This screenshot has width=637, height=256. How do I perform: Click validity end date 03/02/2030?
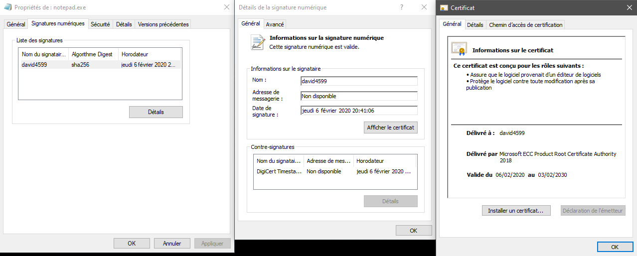[552, 175]
